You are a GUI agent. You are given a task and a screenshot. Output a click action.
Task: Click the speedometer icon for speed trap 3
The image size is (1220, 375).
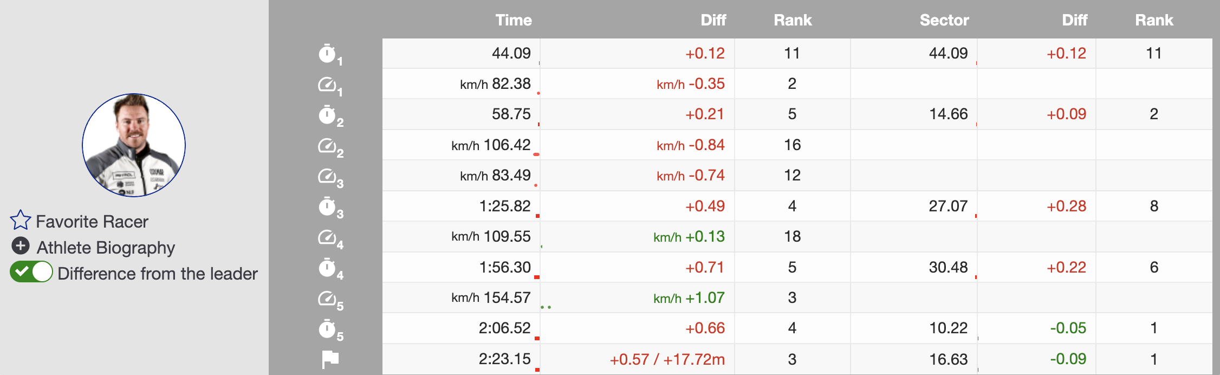pos(327,176)
